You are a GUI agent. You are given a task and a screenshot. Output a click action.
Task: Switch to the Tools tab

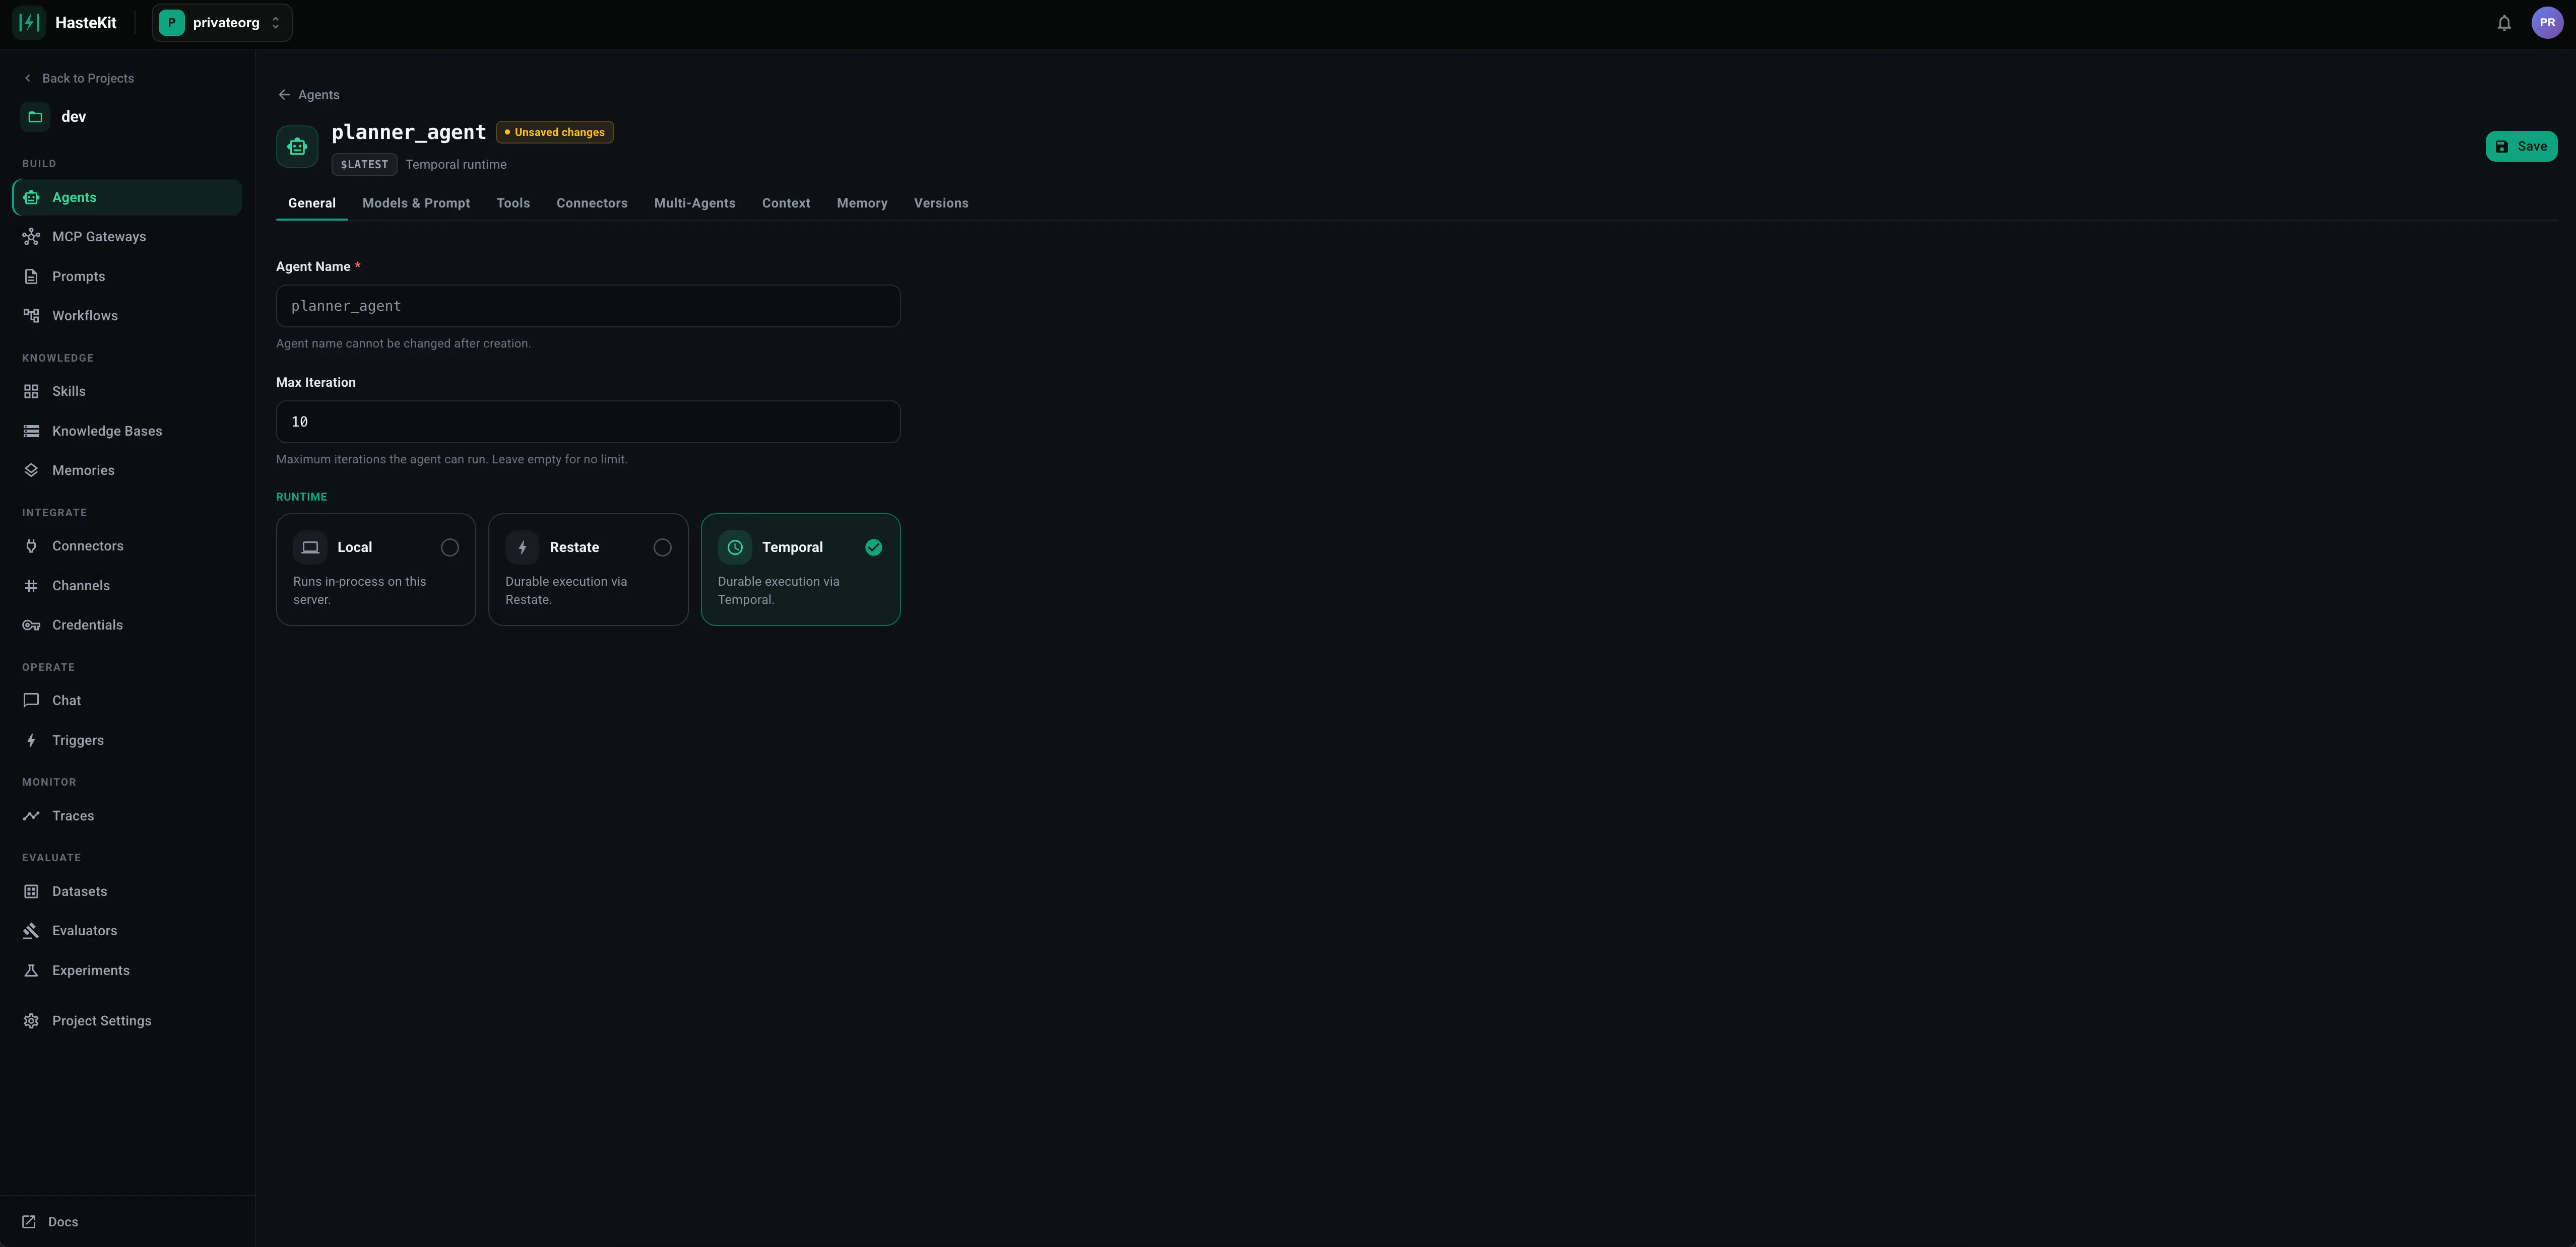513,203
